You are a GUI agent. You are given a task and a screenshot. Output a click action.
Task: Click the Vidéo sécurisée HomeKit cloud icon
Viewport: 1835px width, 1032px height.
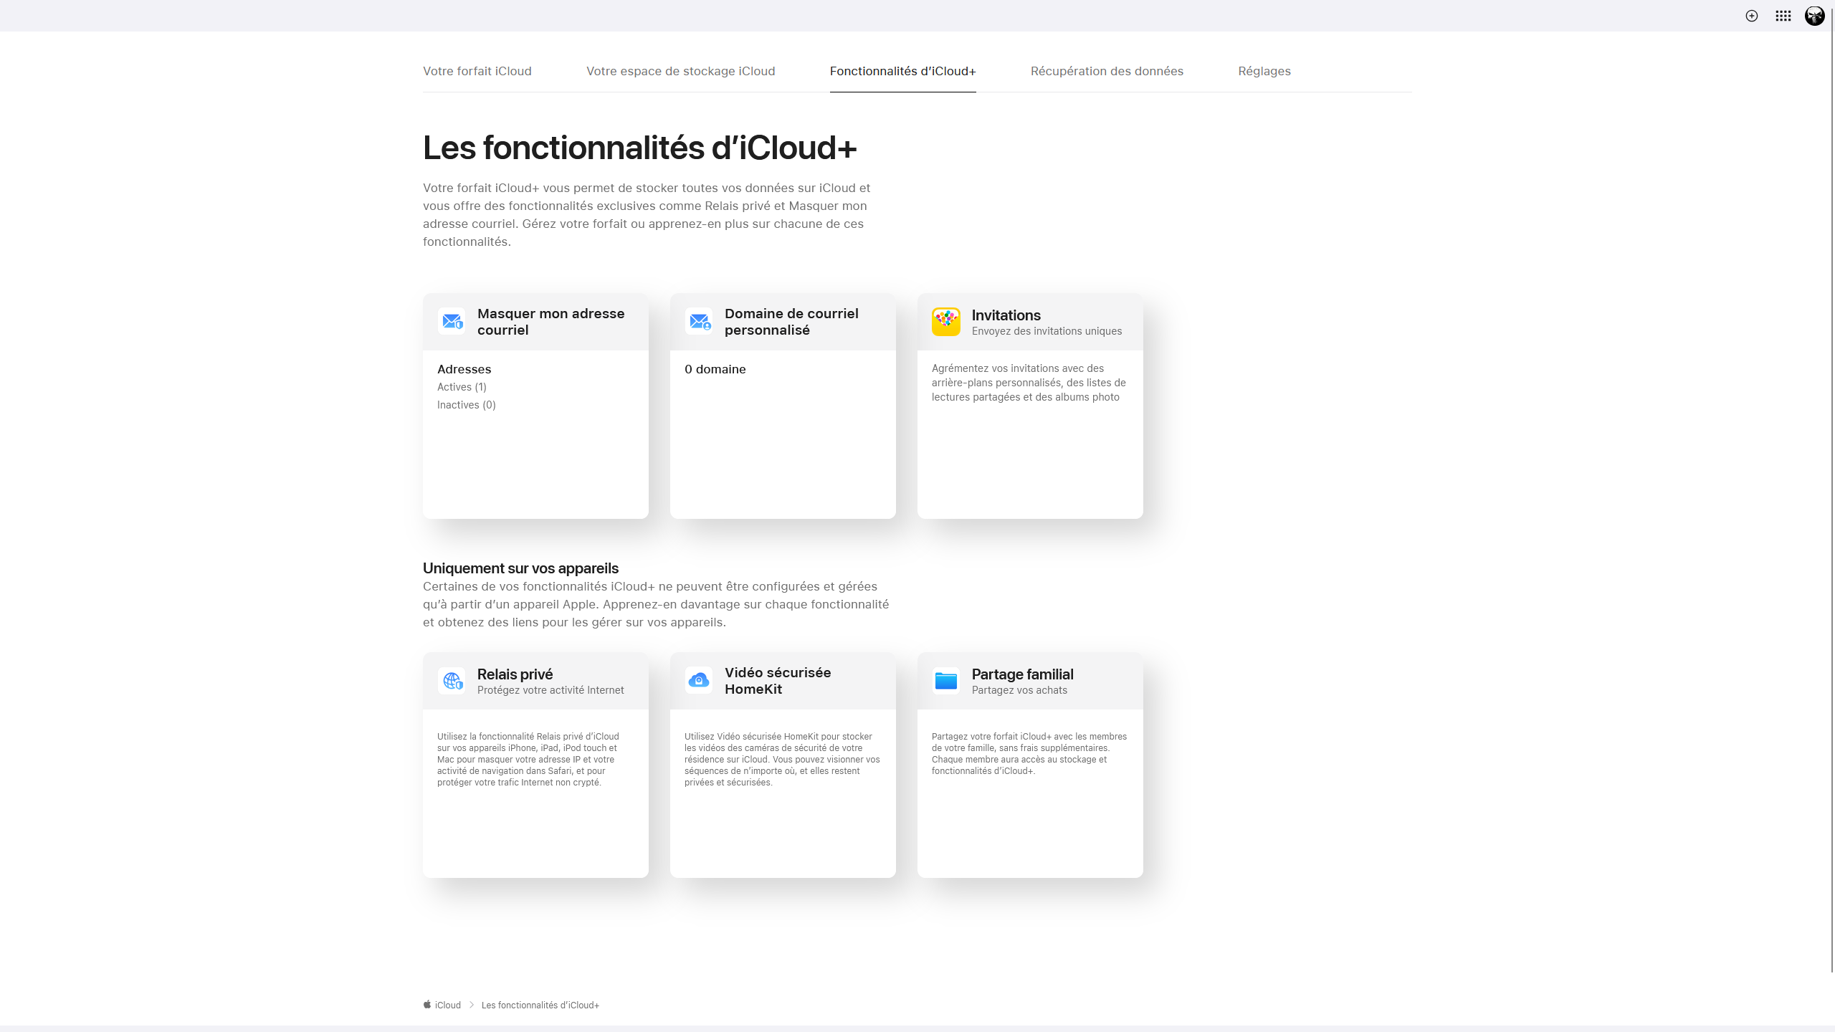click(699, 681)
